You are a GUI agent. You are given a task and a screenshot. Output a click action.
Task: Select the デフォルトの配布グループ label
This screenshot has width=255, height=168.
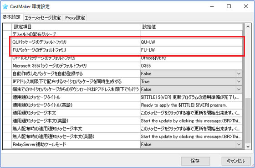coord(34,34)
